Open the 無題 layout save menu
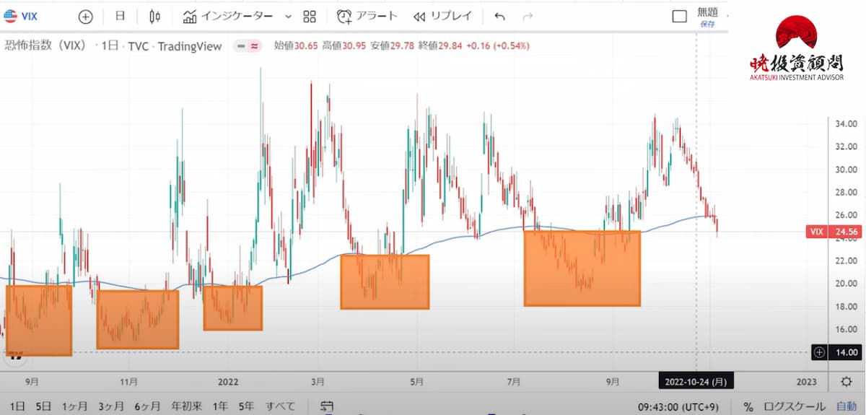The image size is (866, 415). [707, 17]
